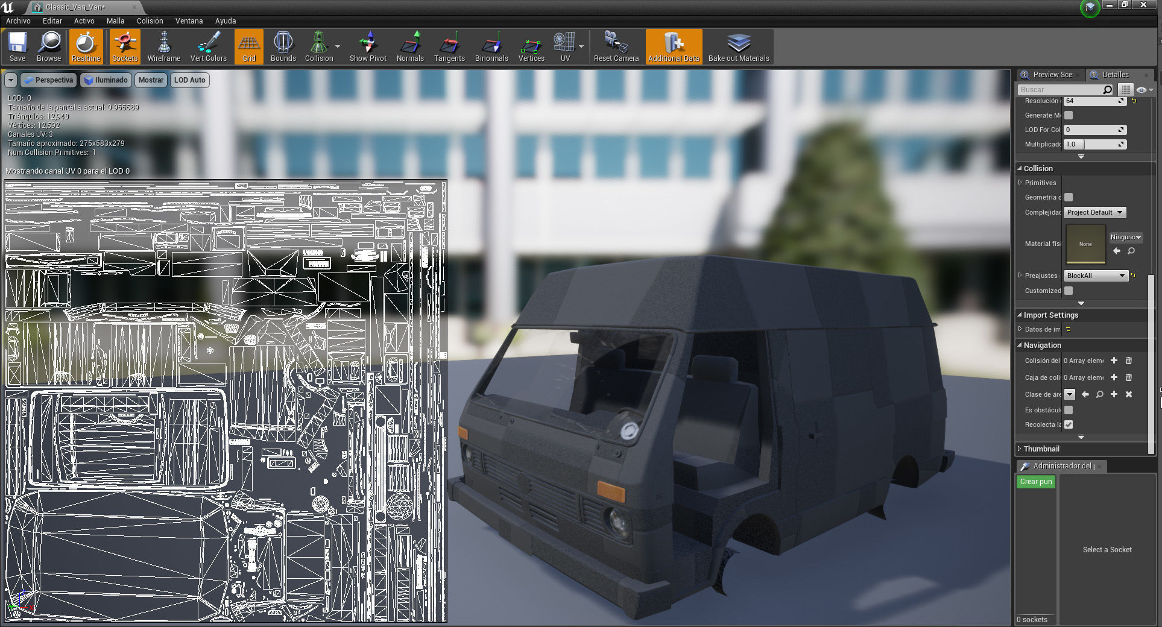Viewport: 1162px width, 627px height.
Task: Click the property matrix grid icon
Action: [x=1125, y=89]
